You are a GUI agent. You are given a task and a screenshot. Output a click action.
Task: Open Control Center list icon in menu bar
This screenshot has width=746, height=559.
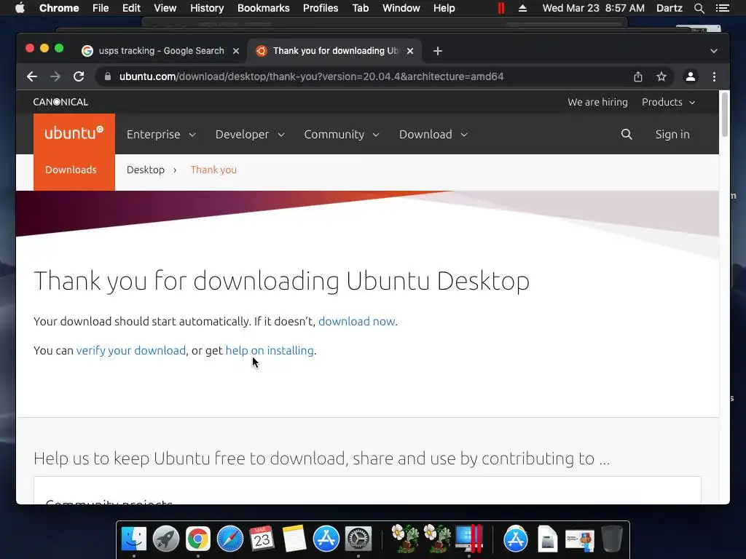[722, 8]
